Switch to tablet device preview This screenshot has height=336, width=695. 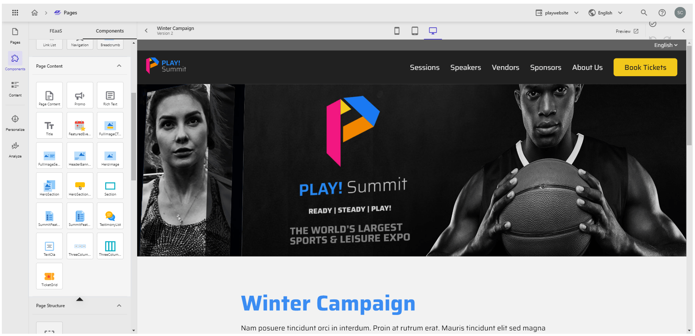415,31
